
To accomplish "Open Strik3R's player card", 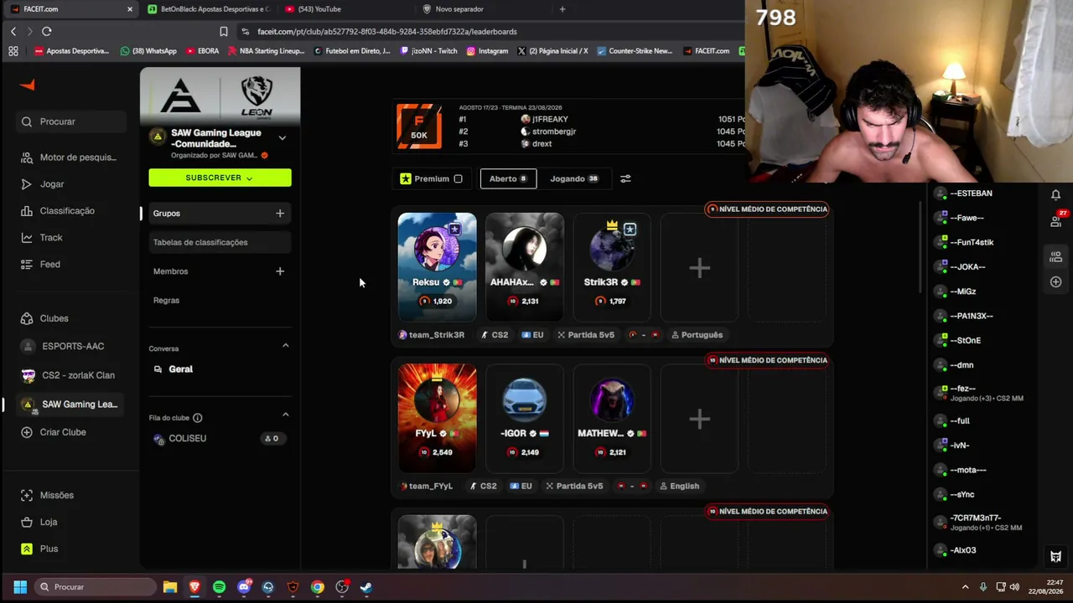I will point(612,267).
